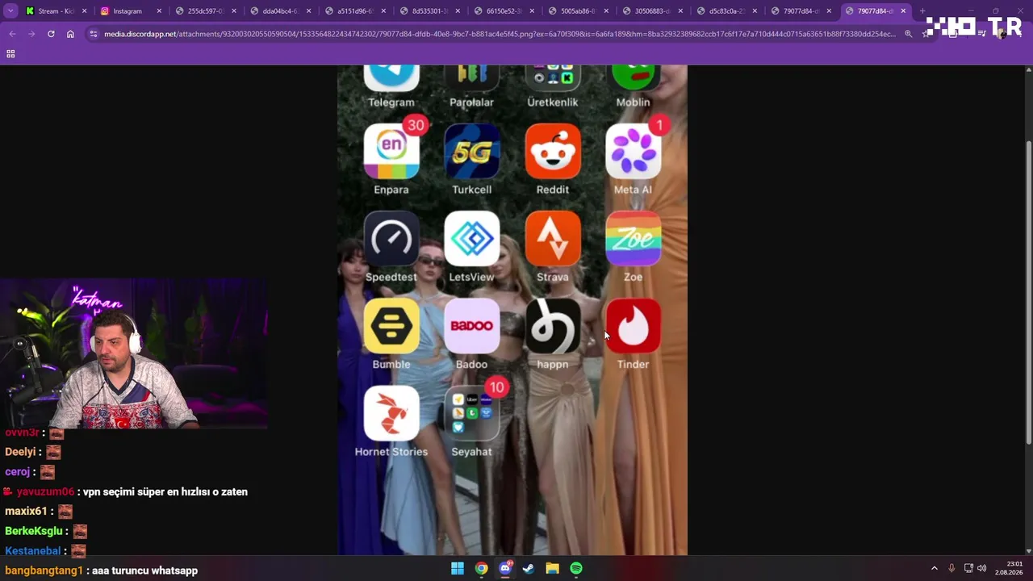Click the chat message "aaa turuncu whatsapp"

pos(145,571)
